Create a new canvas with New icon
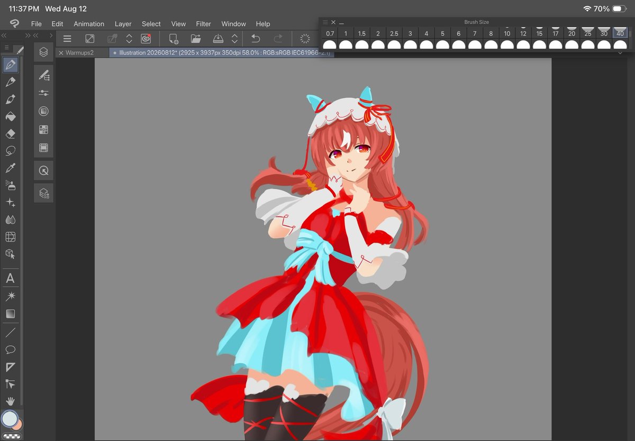This screenshot has width=635, height=441. click(x=174, y=39)
